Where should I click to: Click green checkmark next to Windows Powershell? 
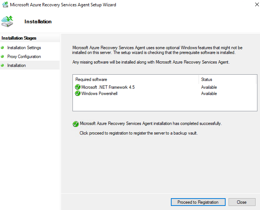(x=78, y=93)
